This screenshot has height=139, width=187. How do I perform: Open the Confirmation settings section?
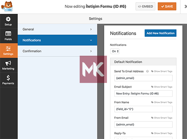point(58,51)
